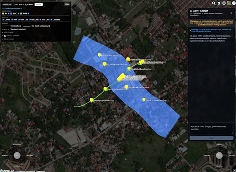The width and height of the screenshot is (236, 172).
Task: Select the topmost yellow pin in the blue zone
Action: coord(99,55)
